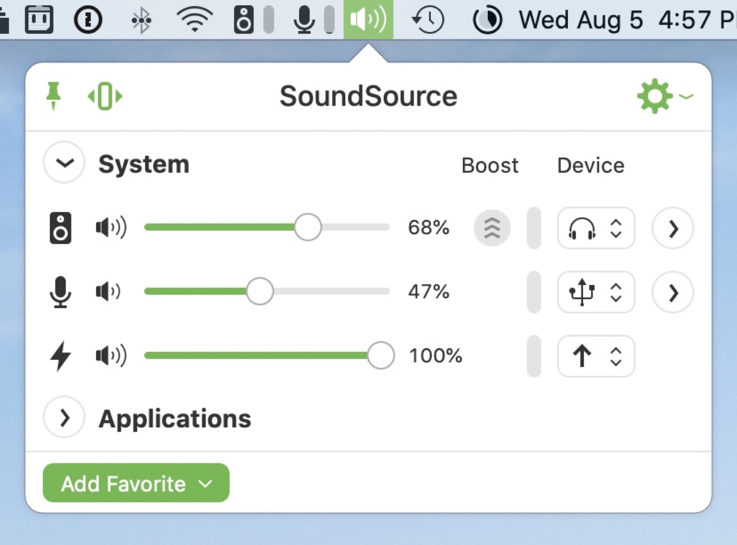
Task: Pin the SoundSource window open
Action: 53,96
